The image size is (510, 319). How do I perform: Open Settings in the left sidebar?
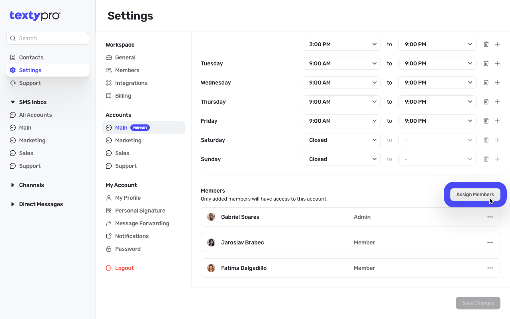(x=48, y=70)
